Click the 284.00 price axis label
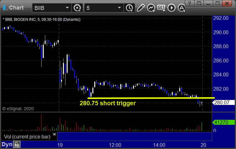Image resolution: width=236 pixels, height=149 pixels. point(221,74)
